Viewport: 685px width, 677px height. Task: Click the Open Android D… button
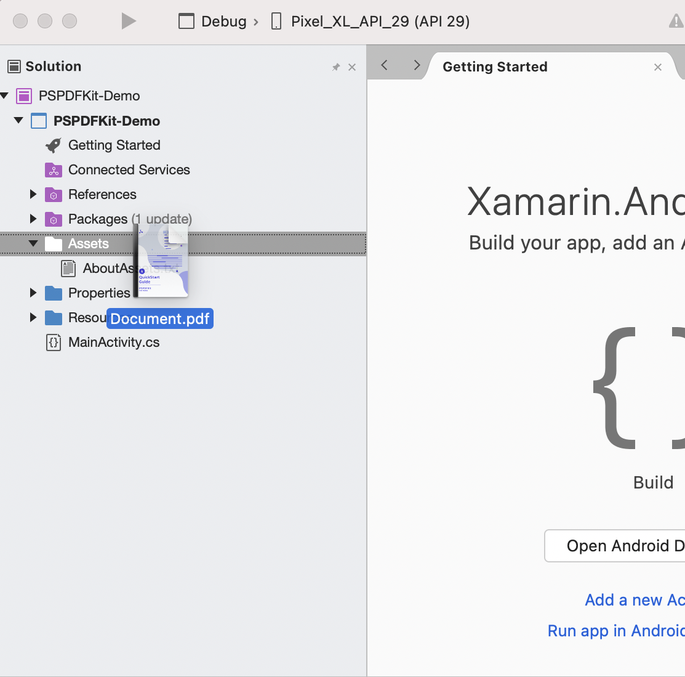tap(615, 546)
